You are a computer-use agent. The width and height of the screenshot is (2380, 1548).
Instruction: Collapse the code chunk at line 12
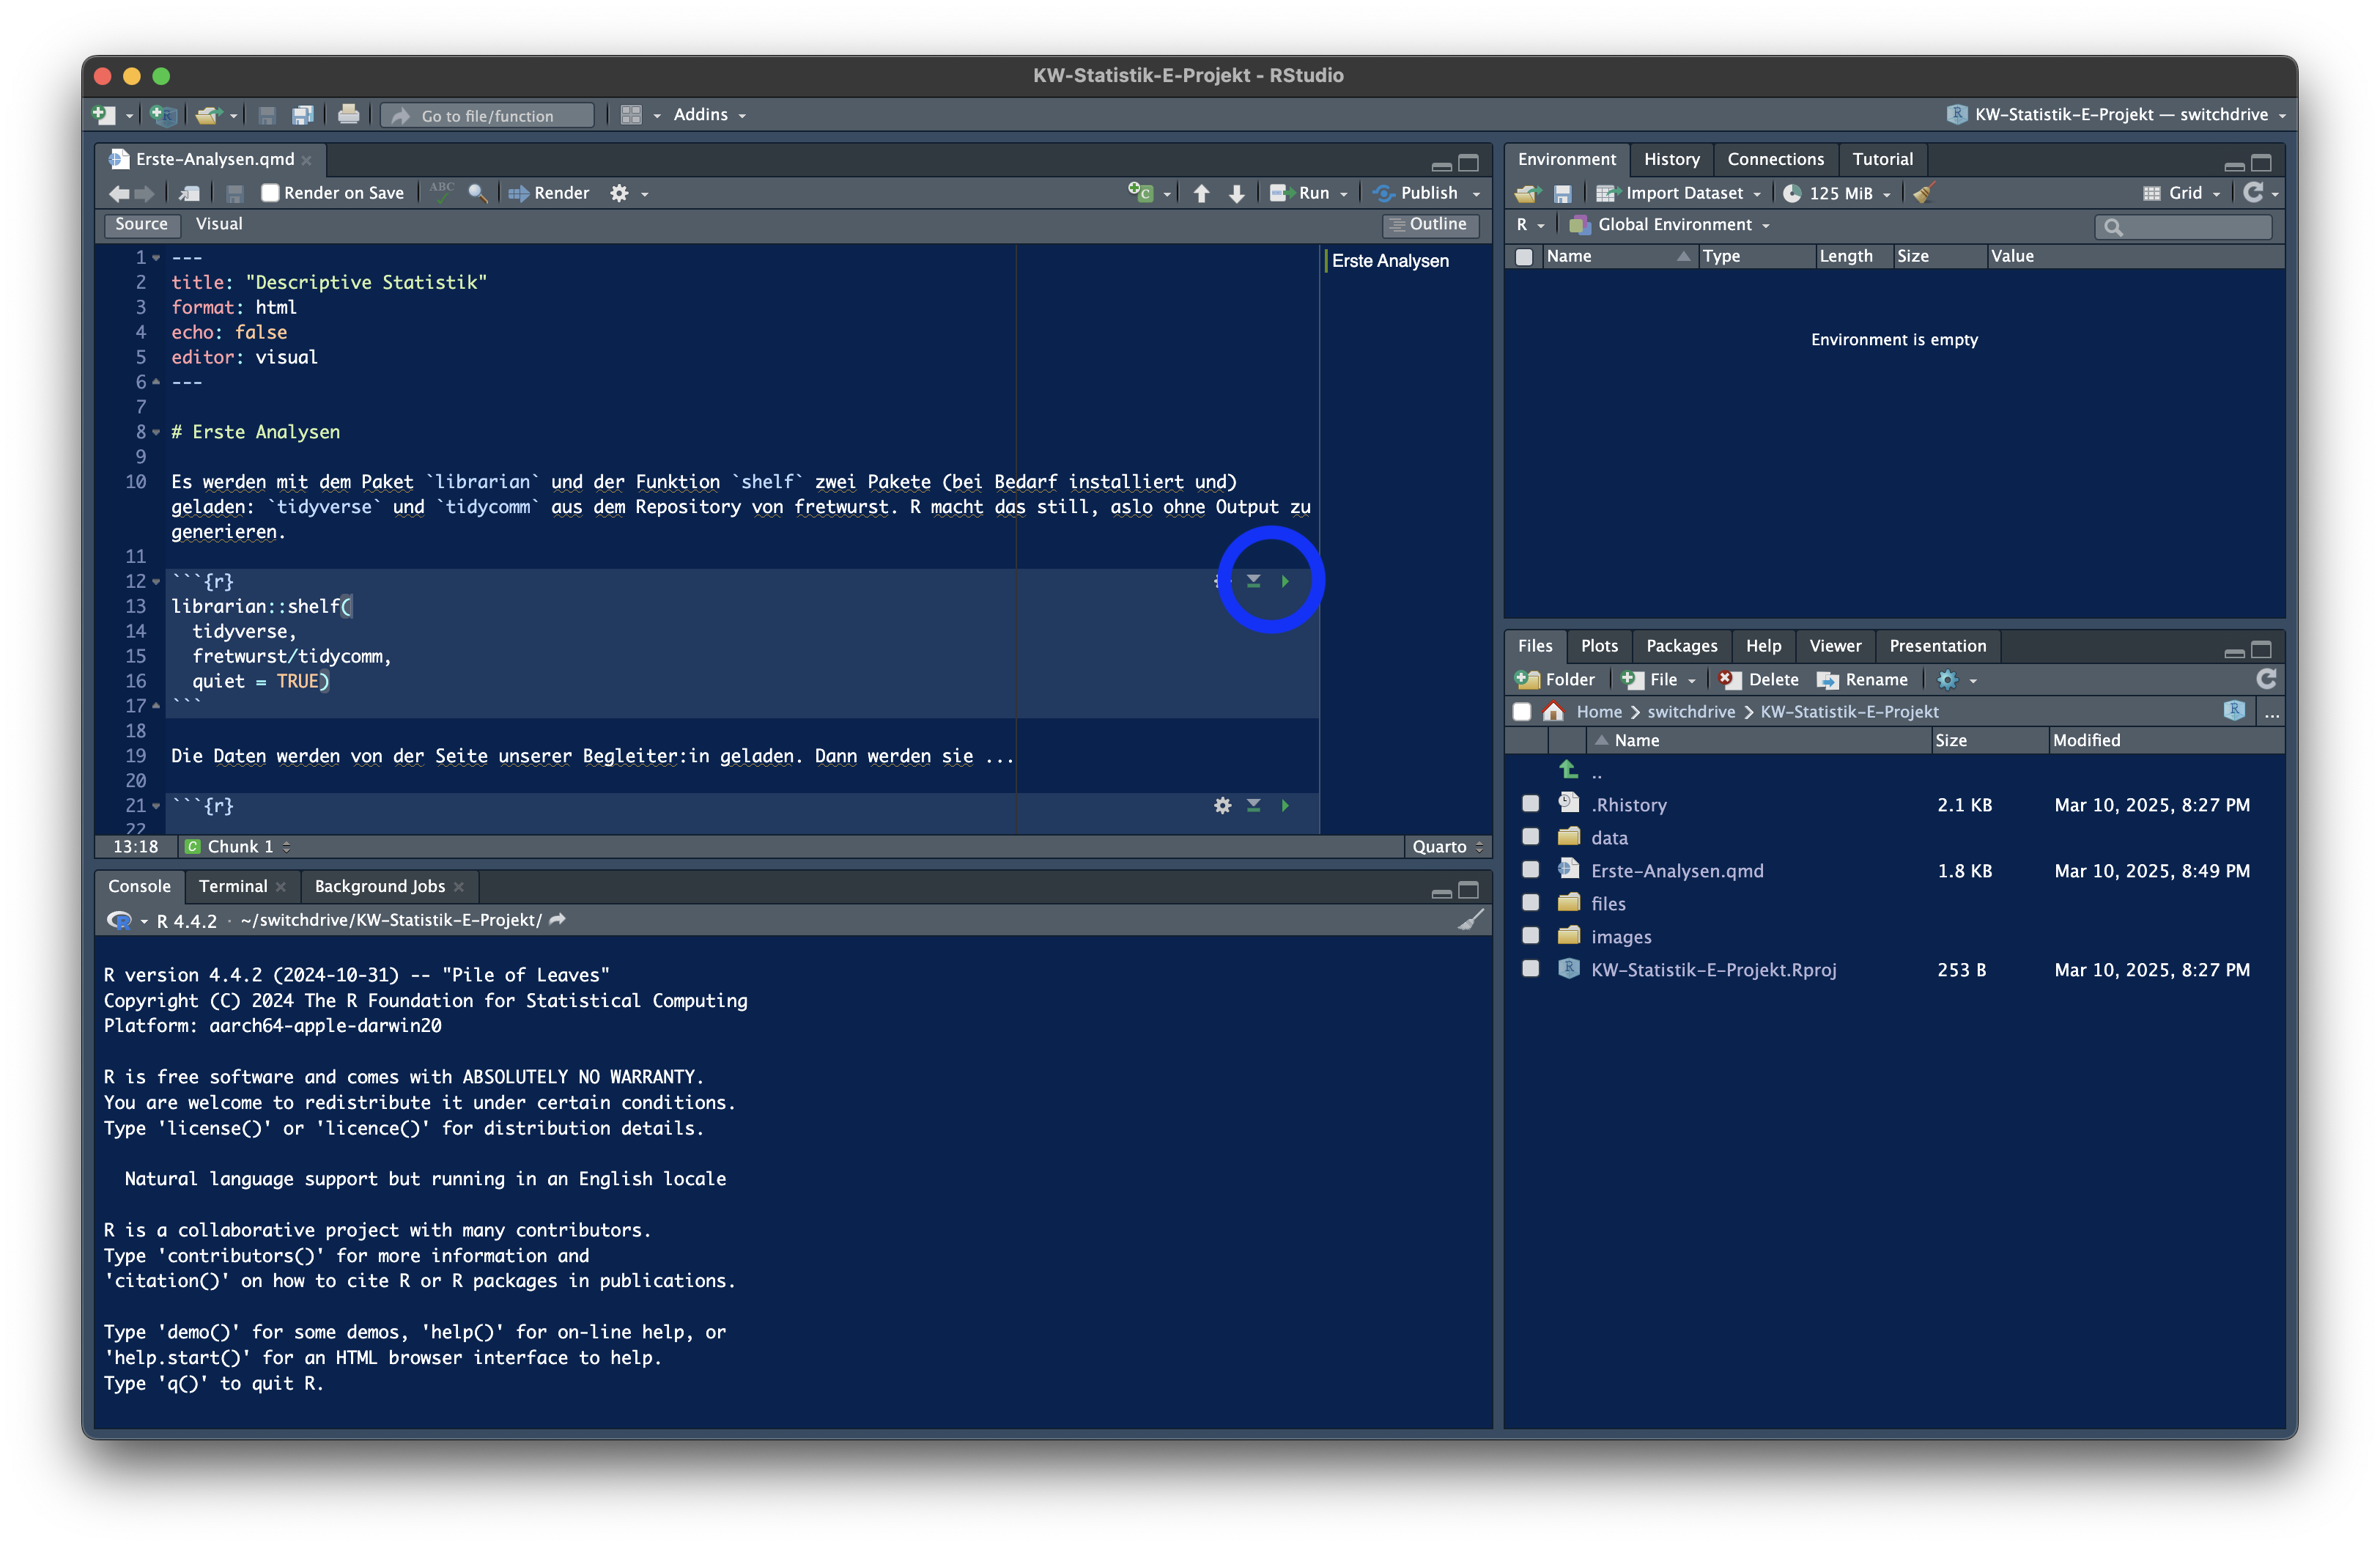[156, 581]
